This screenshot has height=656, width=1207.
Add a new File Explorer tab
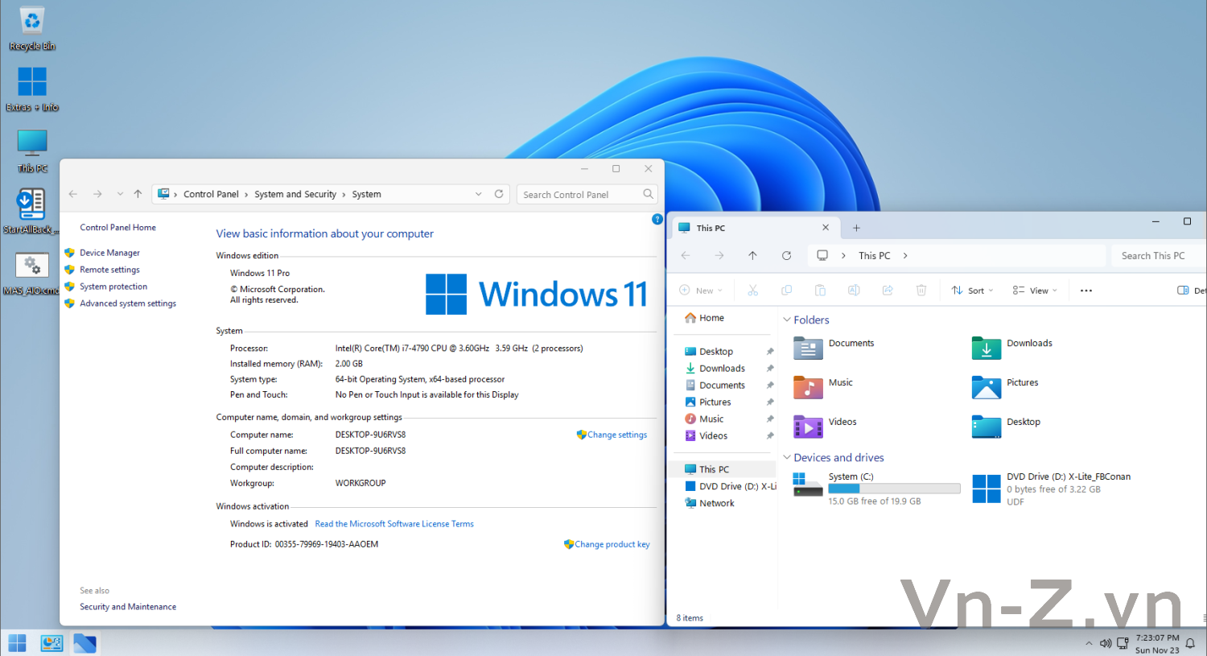pos(856,228)
